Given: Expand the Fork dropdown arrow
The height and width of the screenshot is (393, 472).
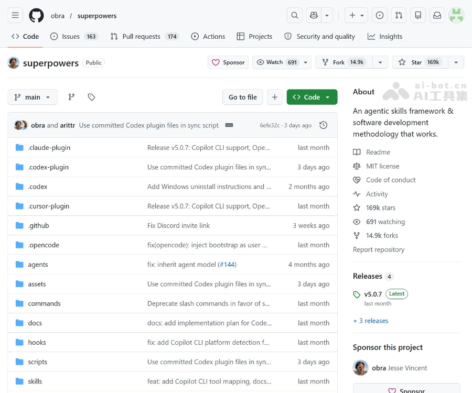Looking at the screenshot, I should pyautogui.click(x=380, y=62).
